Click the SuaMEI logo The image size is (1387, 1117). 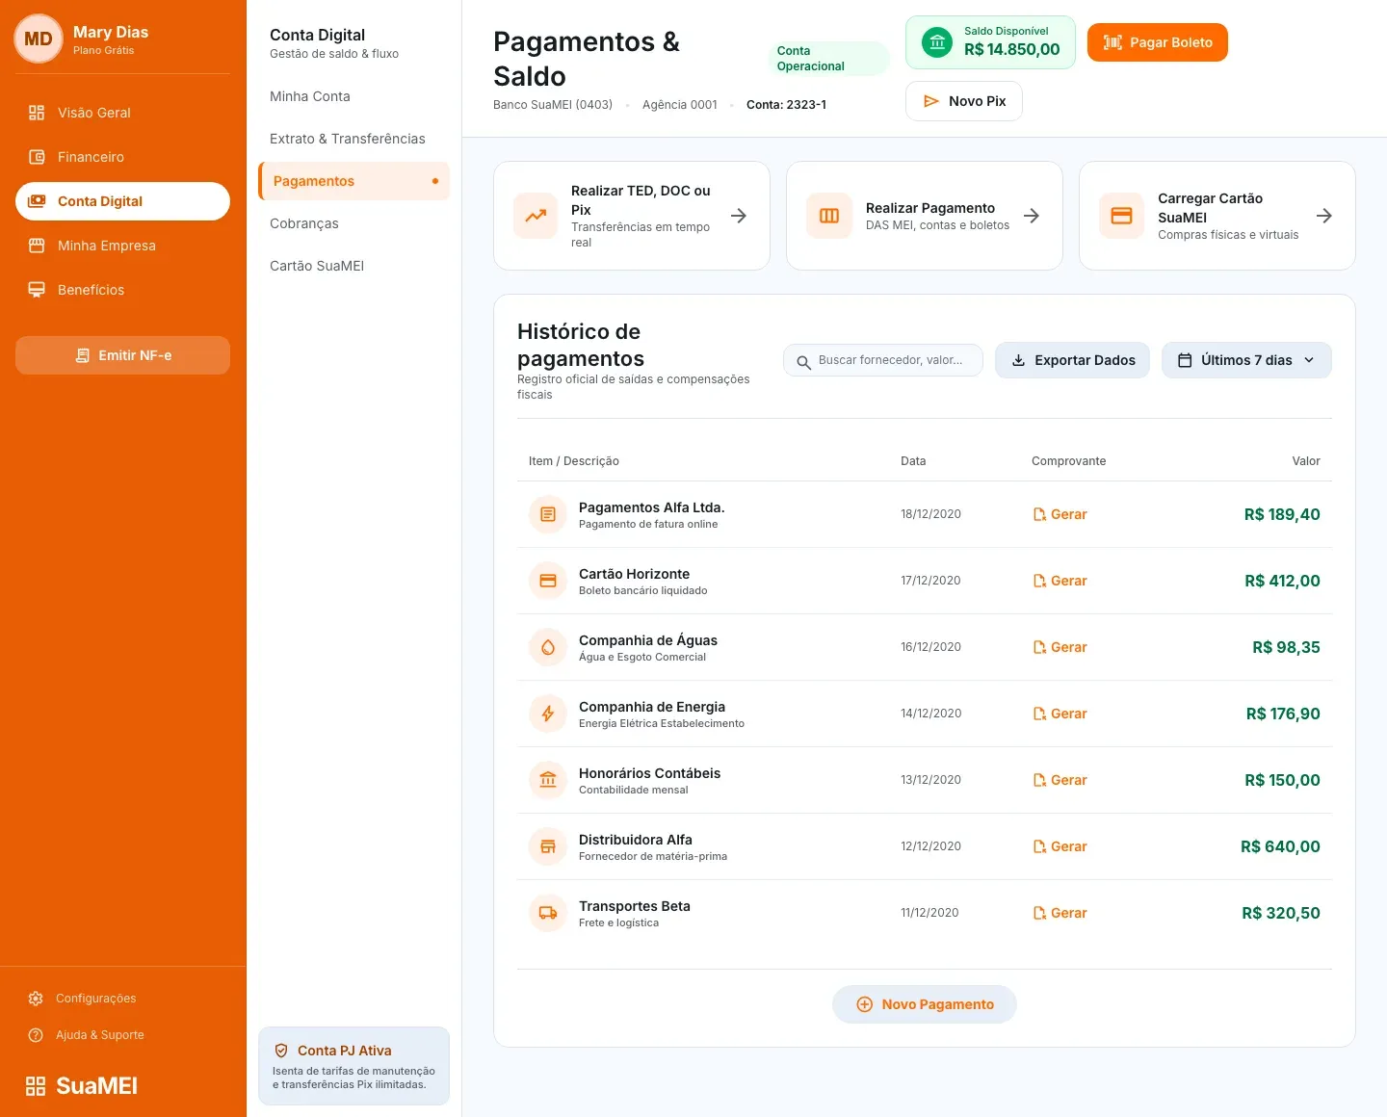82,1086
